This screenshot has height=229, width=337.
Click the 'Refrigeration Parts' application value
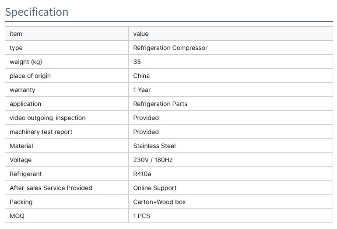click(160, 104)
